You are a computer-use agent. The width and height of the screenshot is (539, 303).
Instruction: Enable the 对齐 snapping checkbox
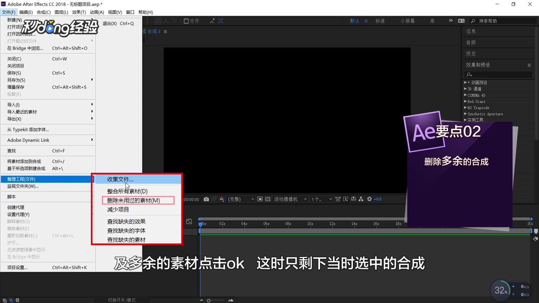pyautogui.click(x=186, y=21)
